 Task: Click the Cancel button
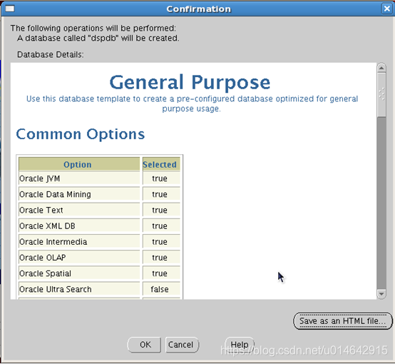(x=182, y=345)
